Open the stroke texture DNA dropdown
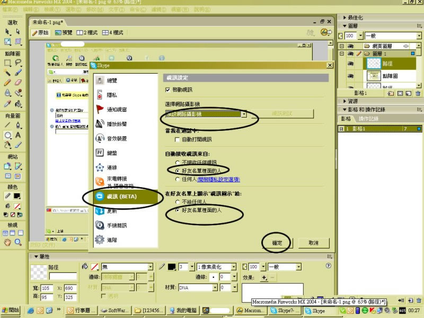 [215, 288]
